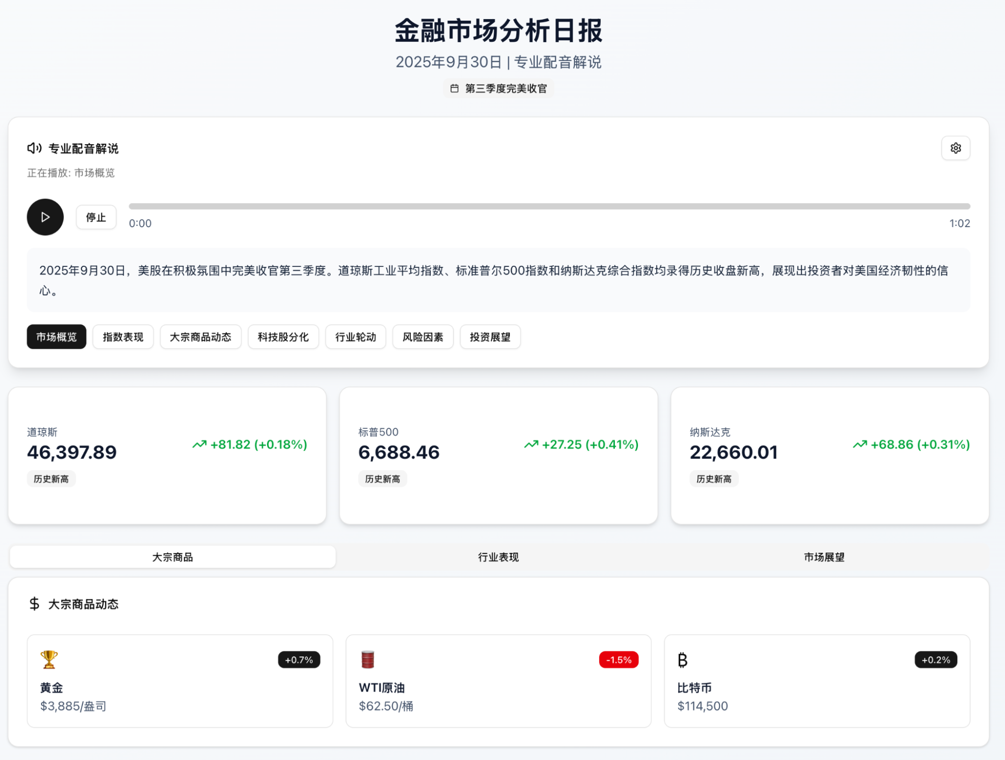Screen dimensions: 1005x760
Task: Select the 投资展望 section chip
Action: click(x=490, y=337)
